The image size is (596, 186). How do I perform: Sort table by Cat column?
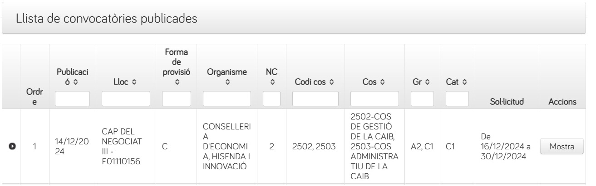[456, 82]
